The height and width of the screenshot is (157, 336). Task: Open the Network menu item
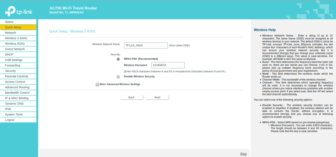coord(10,33)
